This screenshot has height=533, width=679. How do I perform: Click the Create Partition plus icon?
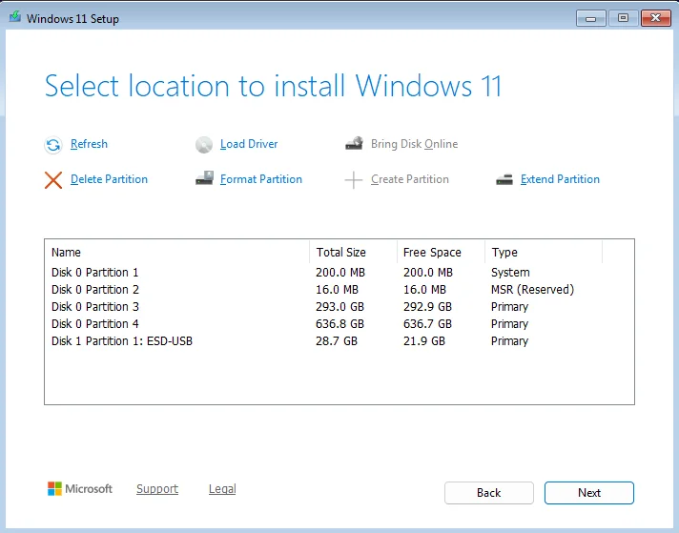354,180
